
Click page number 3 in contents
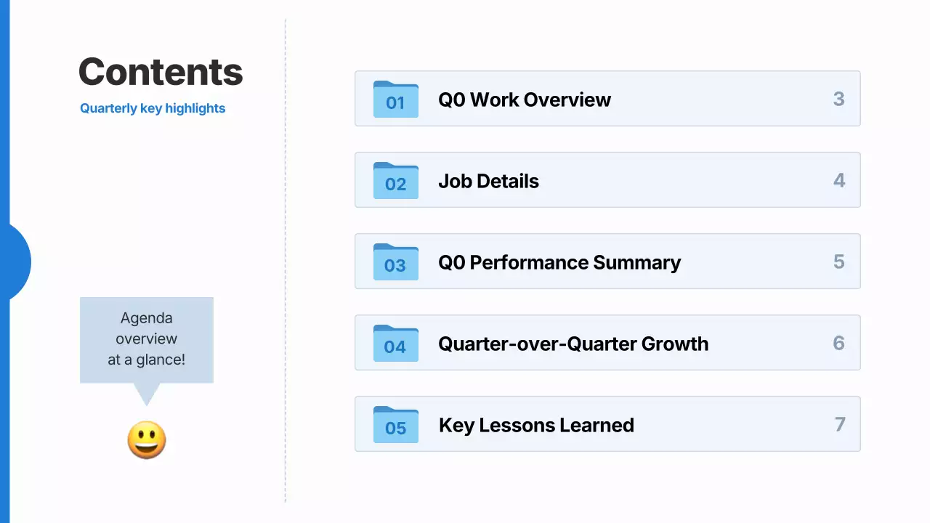[838, 99]
